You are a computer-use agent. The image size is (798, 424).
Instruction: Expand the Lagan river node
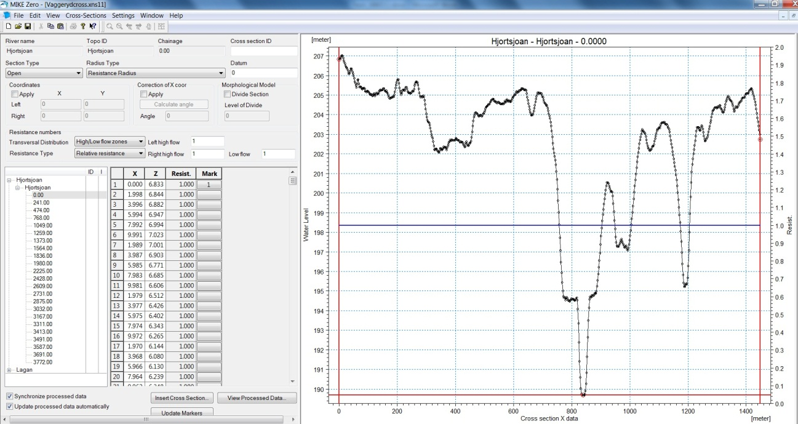pyautogui.click(x=9, y=370)
